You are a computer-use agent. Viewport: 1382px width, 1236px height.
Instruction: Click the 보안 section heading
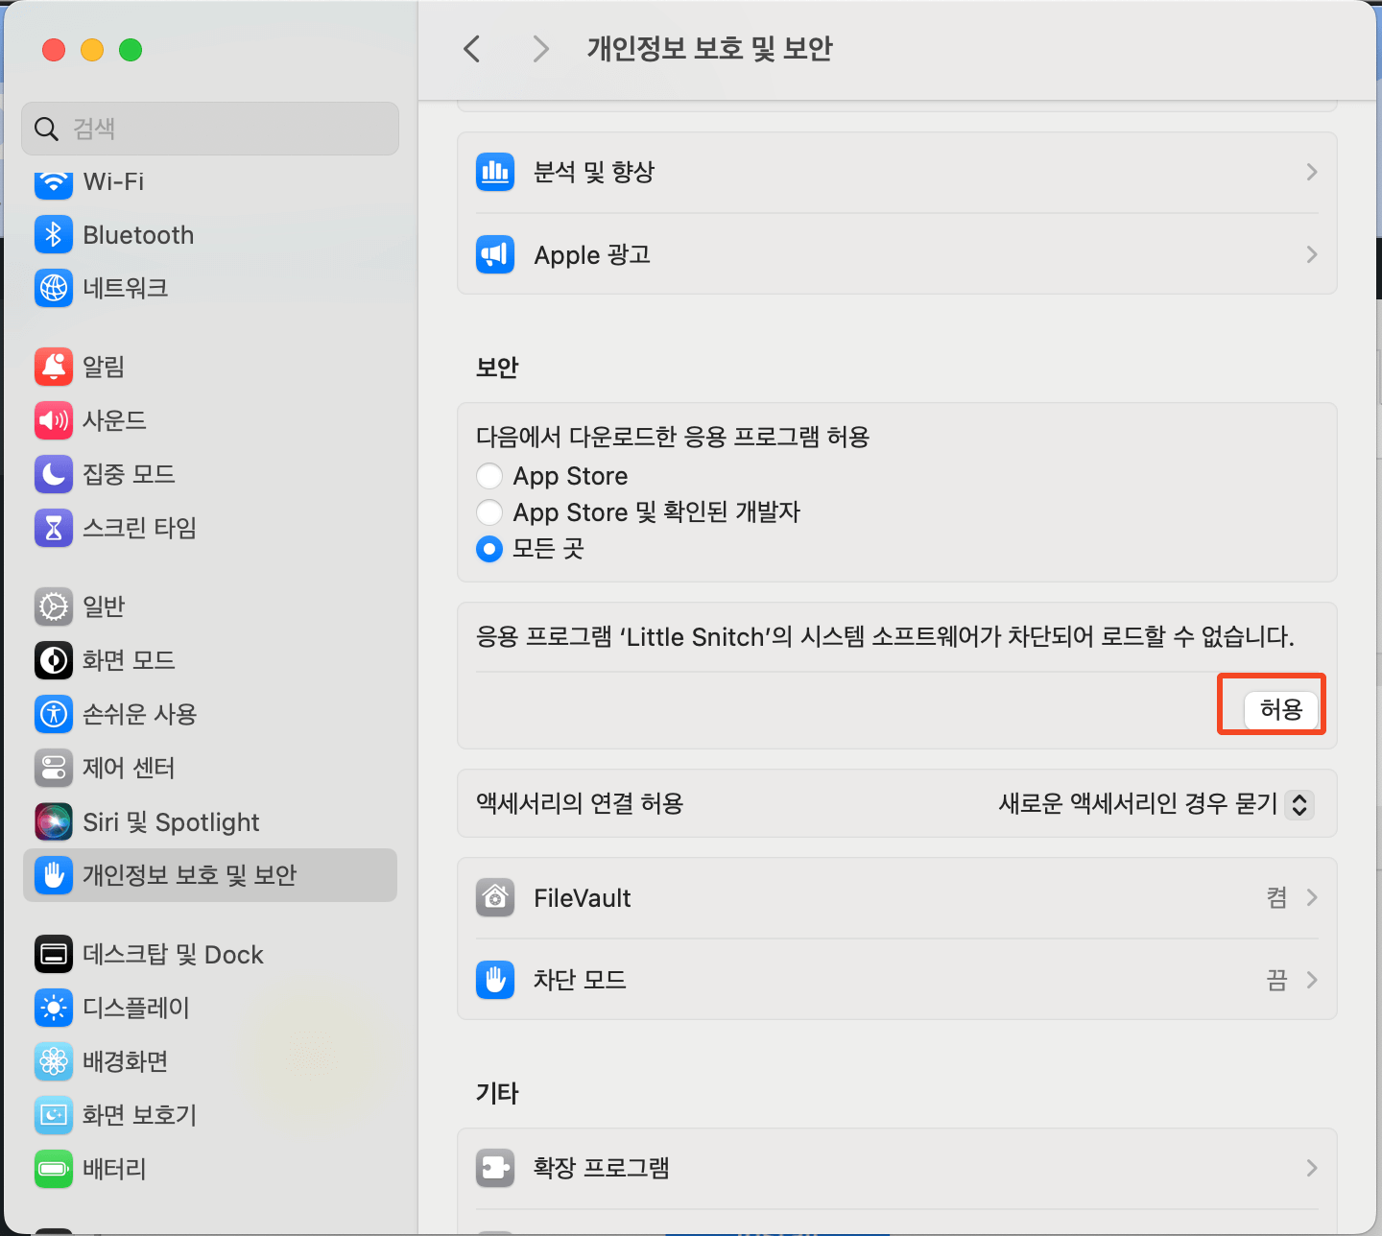(497, 368)
